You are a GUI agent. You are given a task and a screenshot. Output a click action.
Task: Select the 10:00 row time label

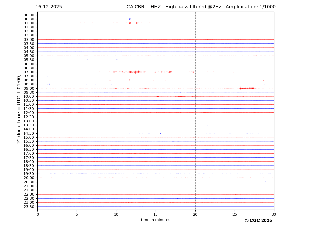click(29, 96)
